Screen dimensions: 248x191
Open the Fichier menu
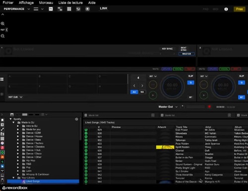(8, 2)
